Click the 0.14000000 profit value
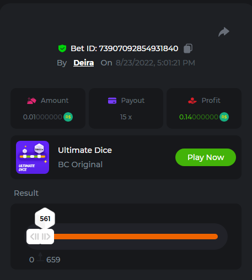 point(199,117)
